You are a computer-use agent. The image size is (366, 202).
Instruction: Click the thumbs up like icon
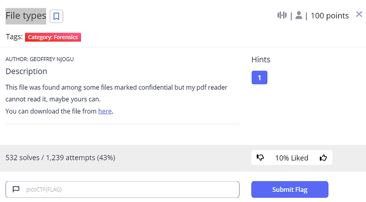pyautogui.click(x=323, y=158)
